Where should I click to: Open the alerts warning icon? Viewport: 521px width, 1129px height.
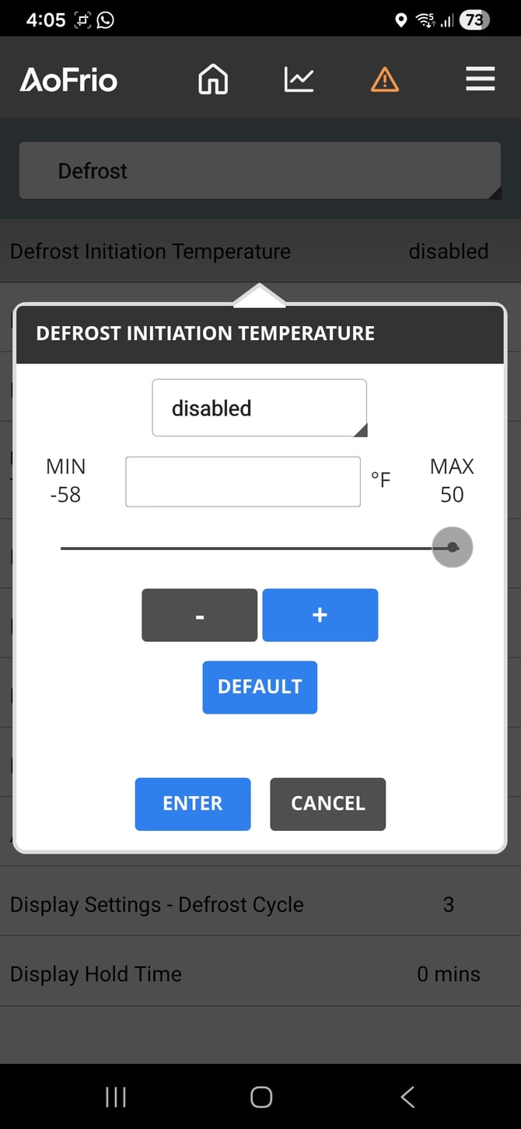pos(385,79)
